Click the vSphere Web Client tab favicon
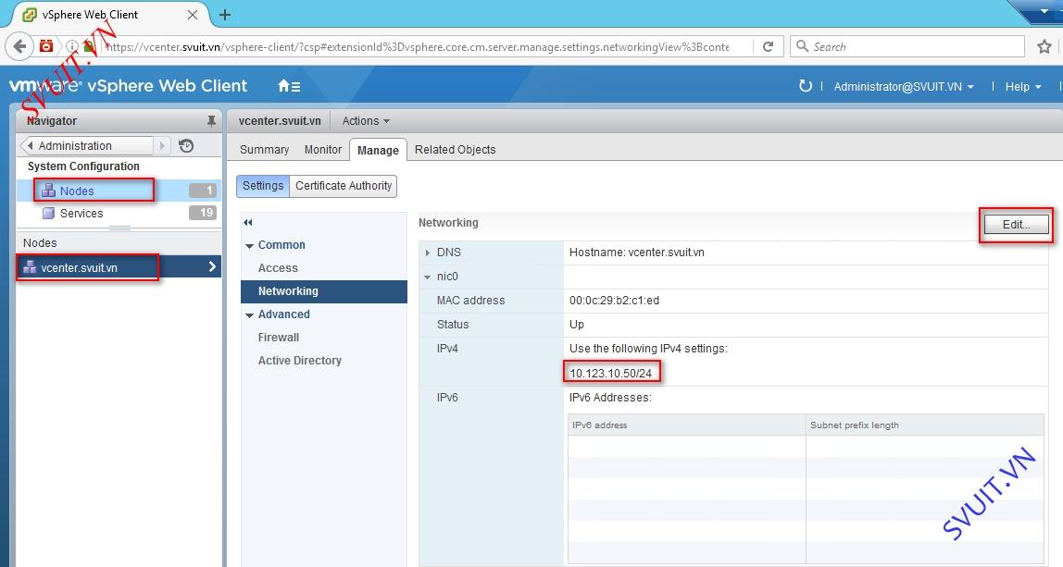The height and width of the screenshot is (567, 1063). [x=29, y=14]
